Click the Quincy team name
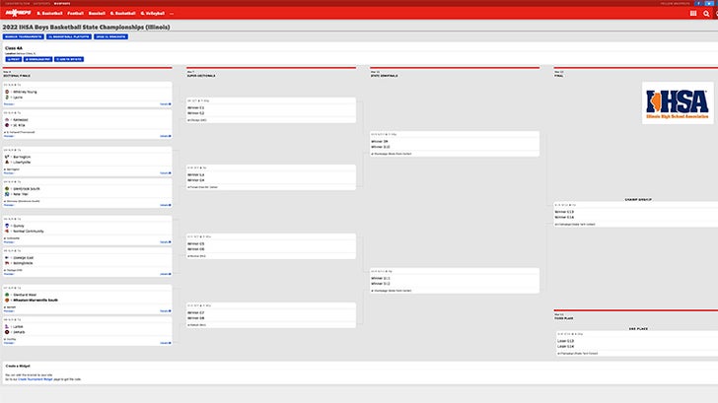 click(19, 226)
